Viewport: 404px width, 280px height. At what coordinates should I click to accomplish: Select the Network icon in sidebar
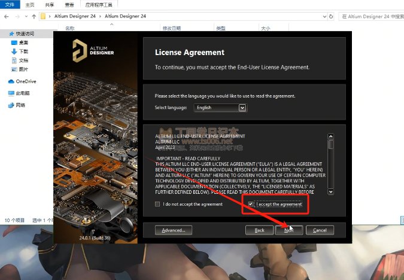[11, 105]
